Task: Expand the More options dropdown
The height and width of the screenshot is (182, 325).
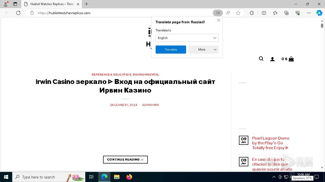Action: (x=203, y=50)
